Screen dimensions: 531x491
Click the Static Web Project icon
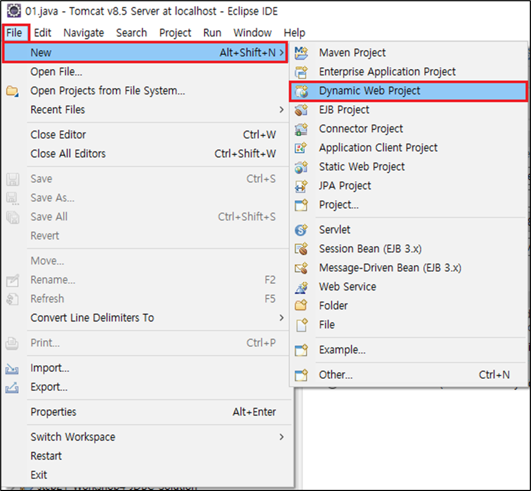tap(301, 167)
